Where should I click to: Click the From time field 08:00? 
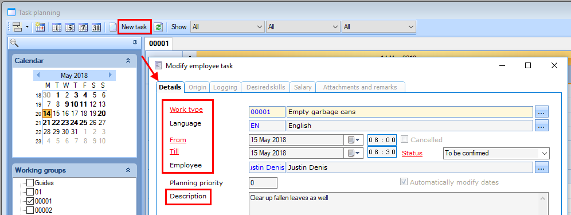[x=382, y=140]
